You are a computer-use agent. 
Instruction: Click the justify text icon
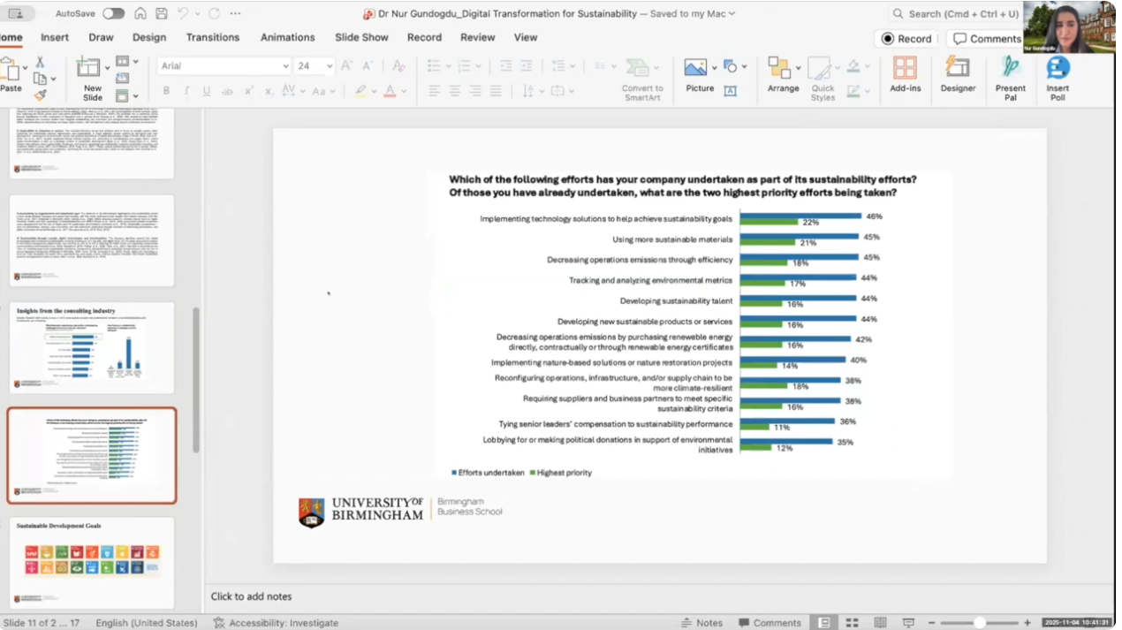[496, 91]
